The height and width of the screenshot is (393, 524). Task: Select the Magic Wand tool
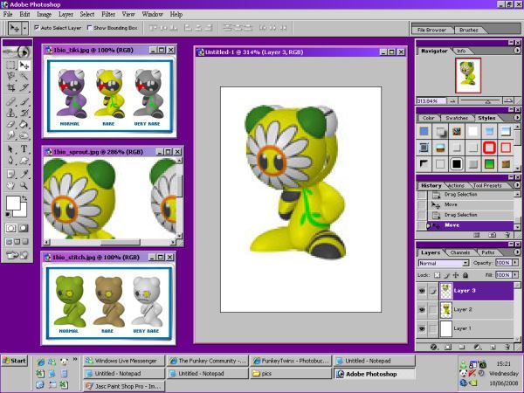tap(24, 77)
